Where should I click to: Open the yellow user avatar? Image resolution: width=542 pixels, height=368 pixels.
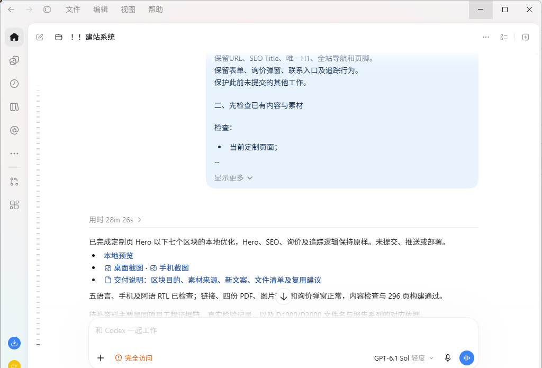click(x=14, y=364)
